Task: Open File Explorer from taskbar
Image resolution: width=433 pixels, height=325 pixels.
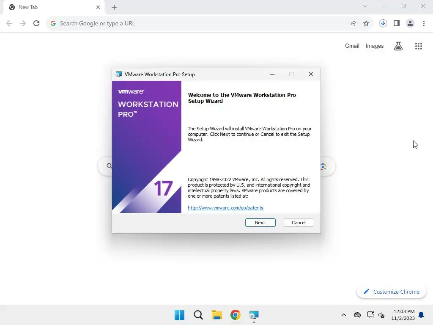Action: 217,315
